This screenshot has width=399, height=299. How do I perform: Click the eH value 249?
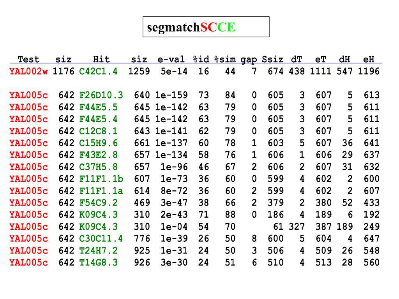pos(371,227)
